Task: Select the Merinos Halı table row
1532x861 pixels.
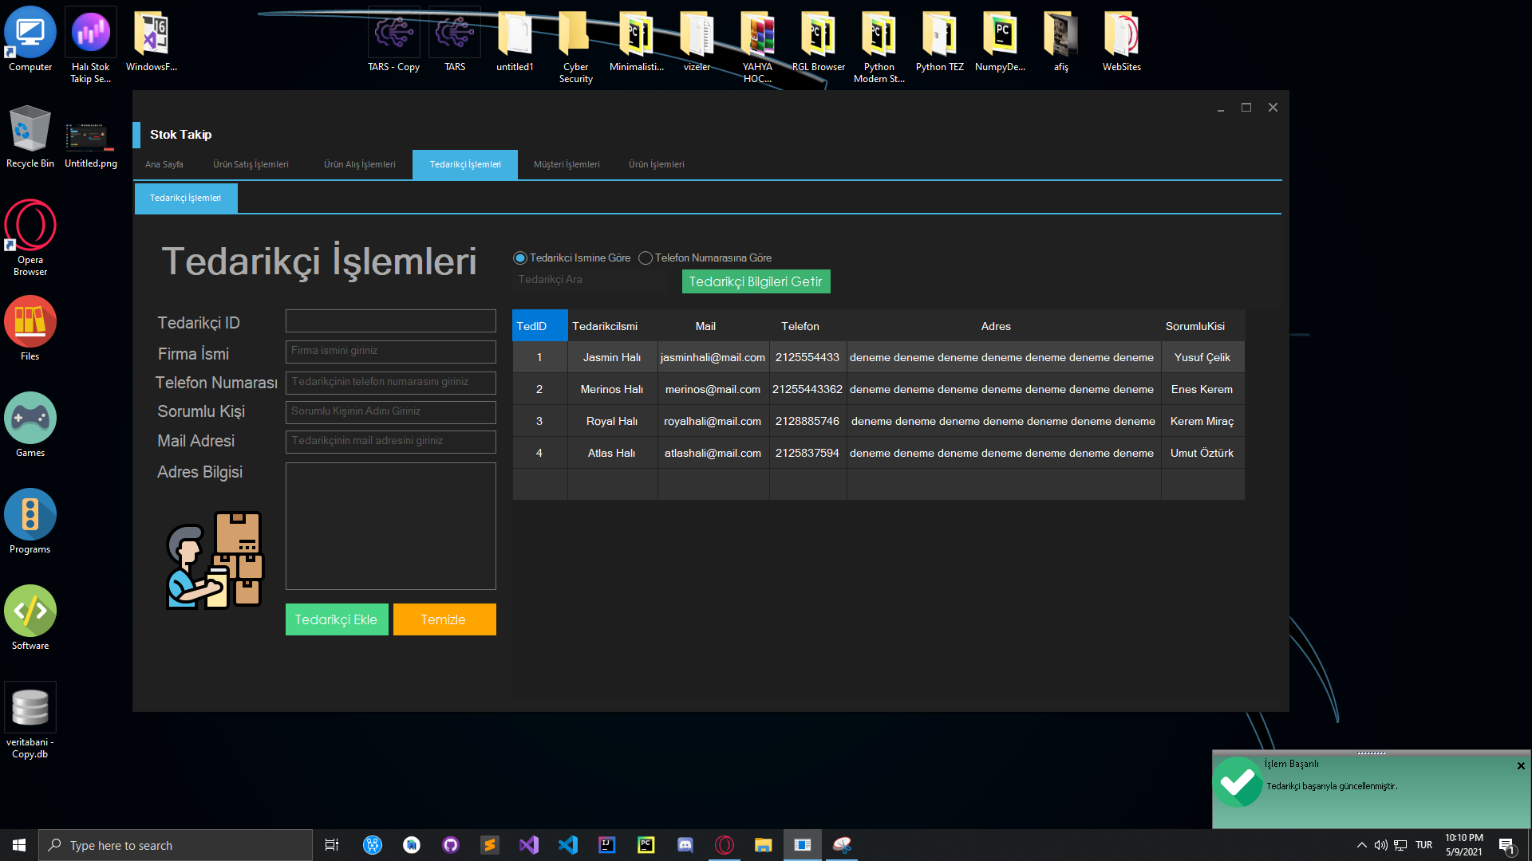Action: click(611, 389)
